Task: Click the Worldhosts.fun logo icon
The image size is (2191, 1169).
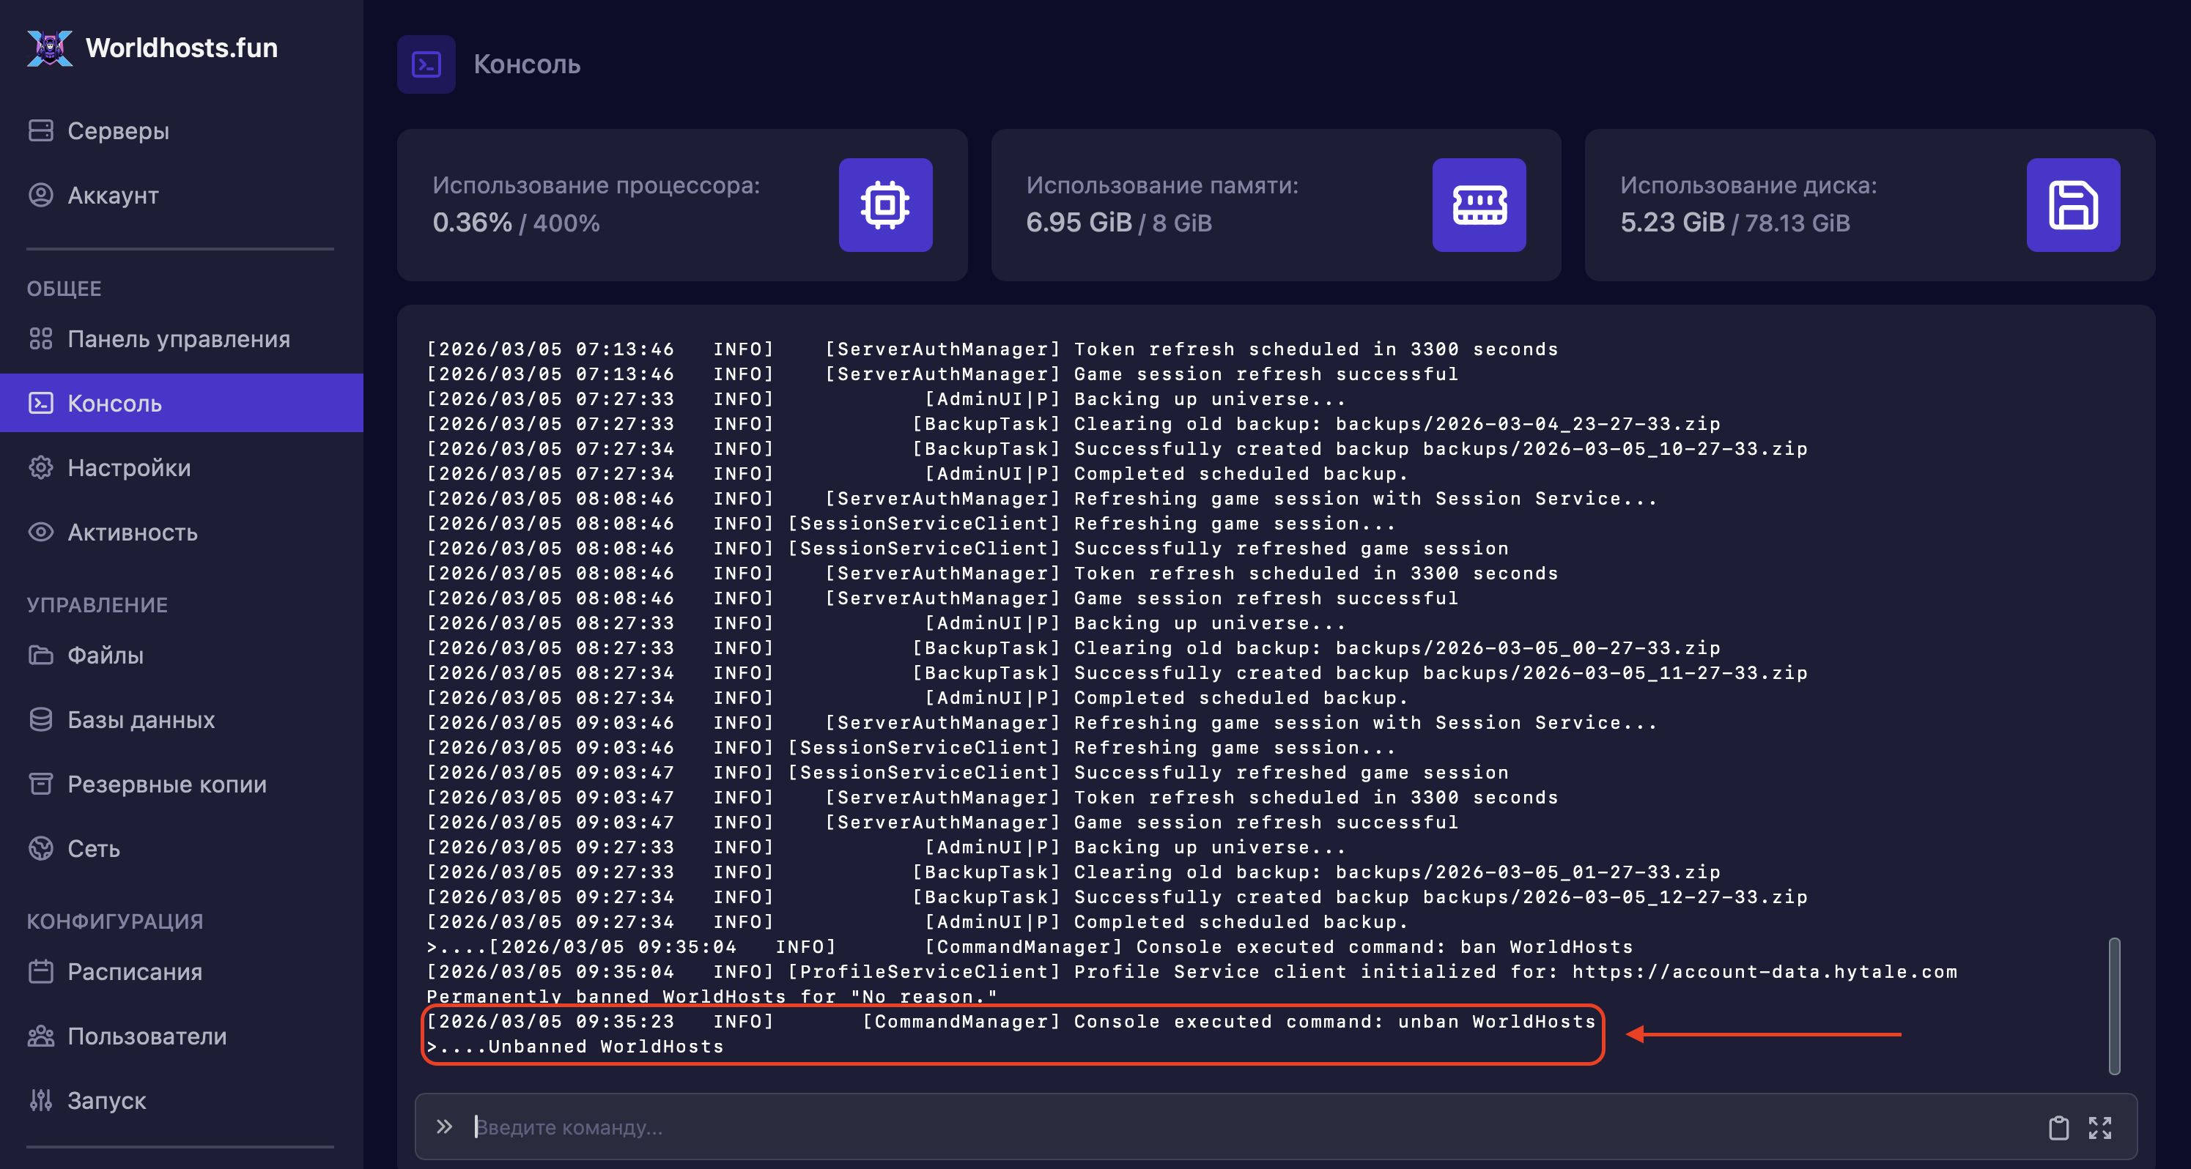Action: [x=49, y=48]
